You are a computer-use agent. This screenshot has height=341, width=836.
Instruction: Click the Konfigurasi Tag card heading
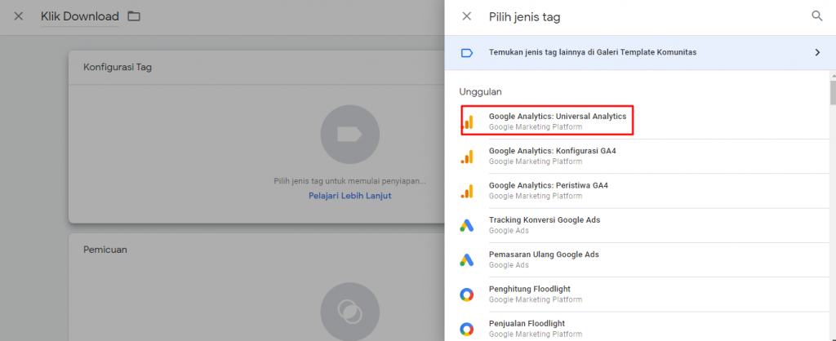tap(118, 68)
